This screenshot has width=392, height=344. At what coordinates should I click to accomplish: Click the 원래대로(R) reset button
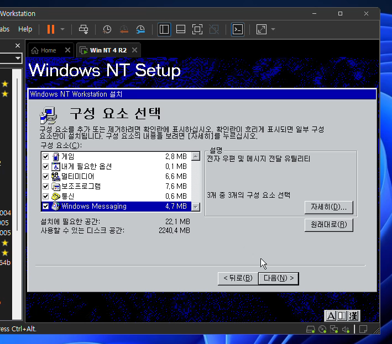click(329, 225)
